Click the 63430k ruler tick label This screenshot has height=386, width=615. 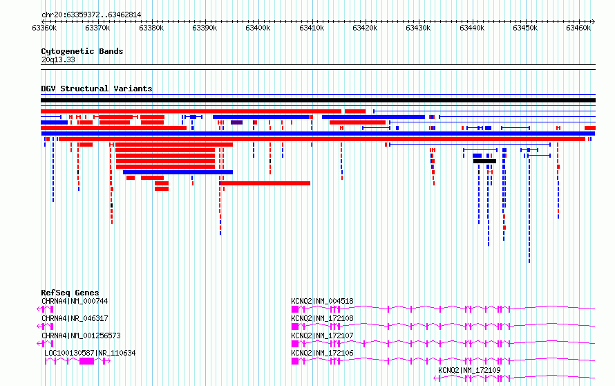pyautogui.click(x=419, y=28)
